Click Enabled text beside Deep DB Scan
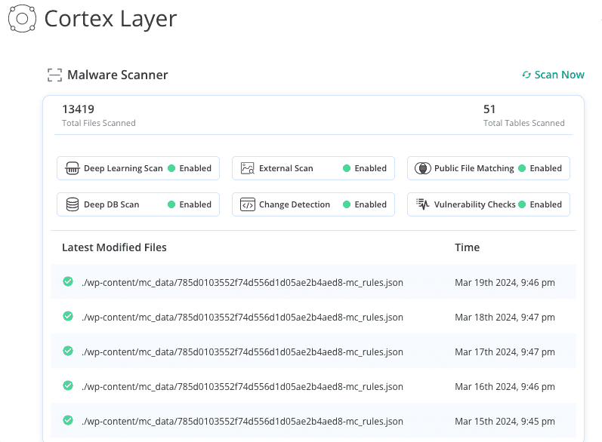The image size is (602, 442). click(196, 204)
